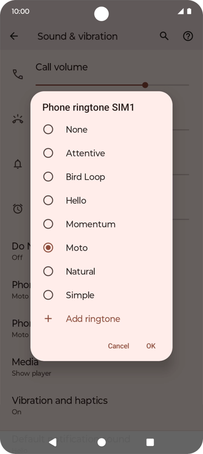This screenshot has height=454, width=203.
Task: Open search in Sound & vibration settings
Action: pos(164,36)
